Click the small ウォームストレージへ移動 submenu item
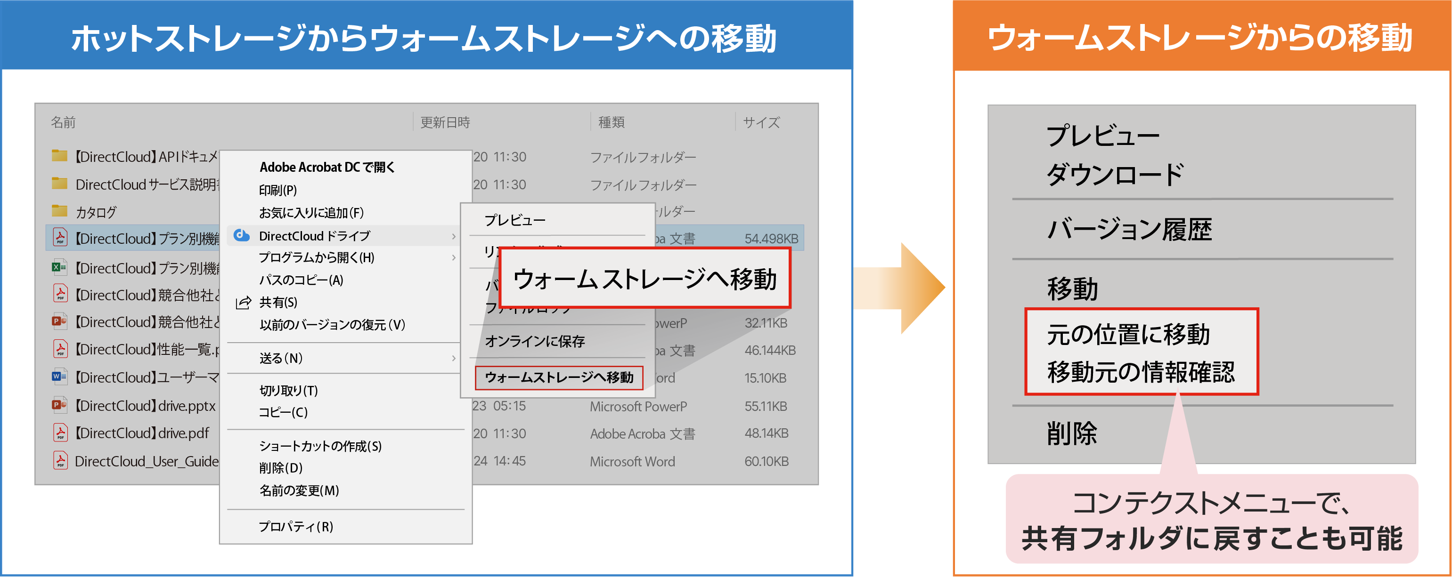Image resolution: width=1452 pixels, height=577 pixels. point(559,377)
